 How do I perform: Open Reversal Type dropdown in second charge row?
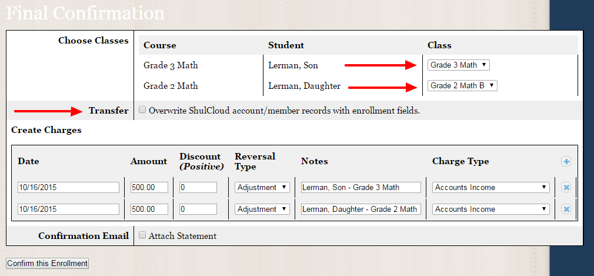click(x=262, y=209)
